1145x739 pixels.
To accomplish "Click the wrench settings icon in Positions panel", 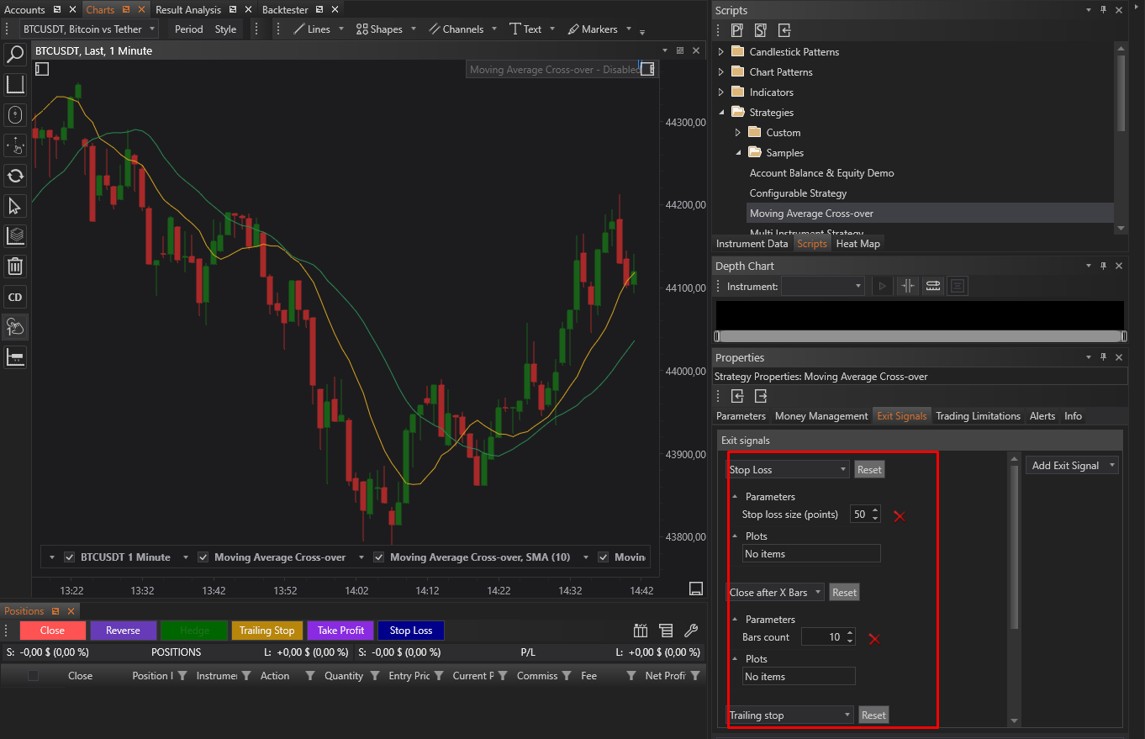I will (691, 631).
